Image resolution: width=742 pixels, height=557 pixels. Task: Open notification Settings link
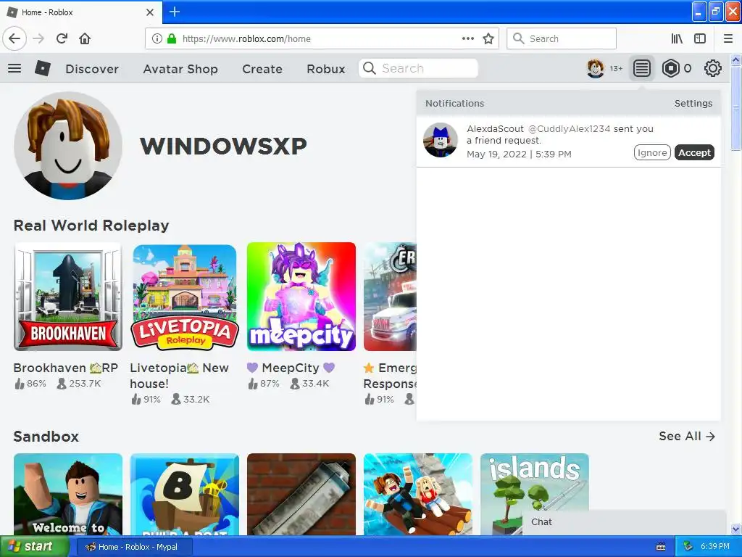pyautogui.click(x=693, y=103)
